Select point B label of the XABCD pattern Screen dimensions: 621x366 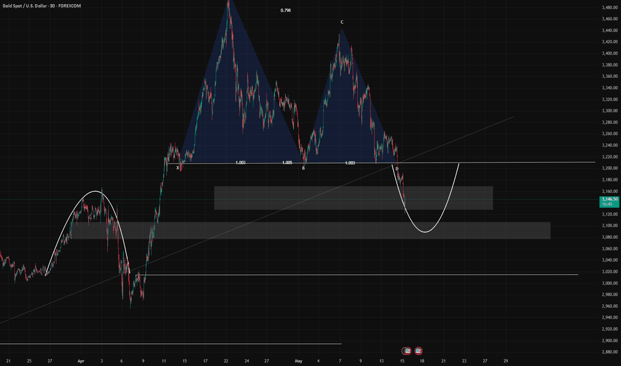coord(303,168)
